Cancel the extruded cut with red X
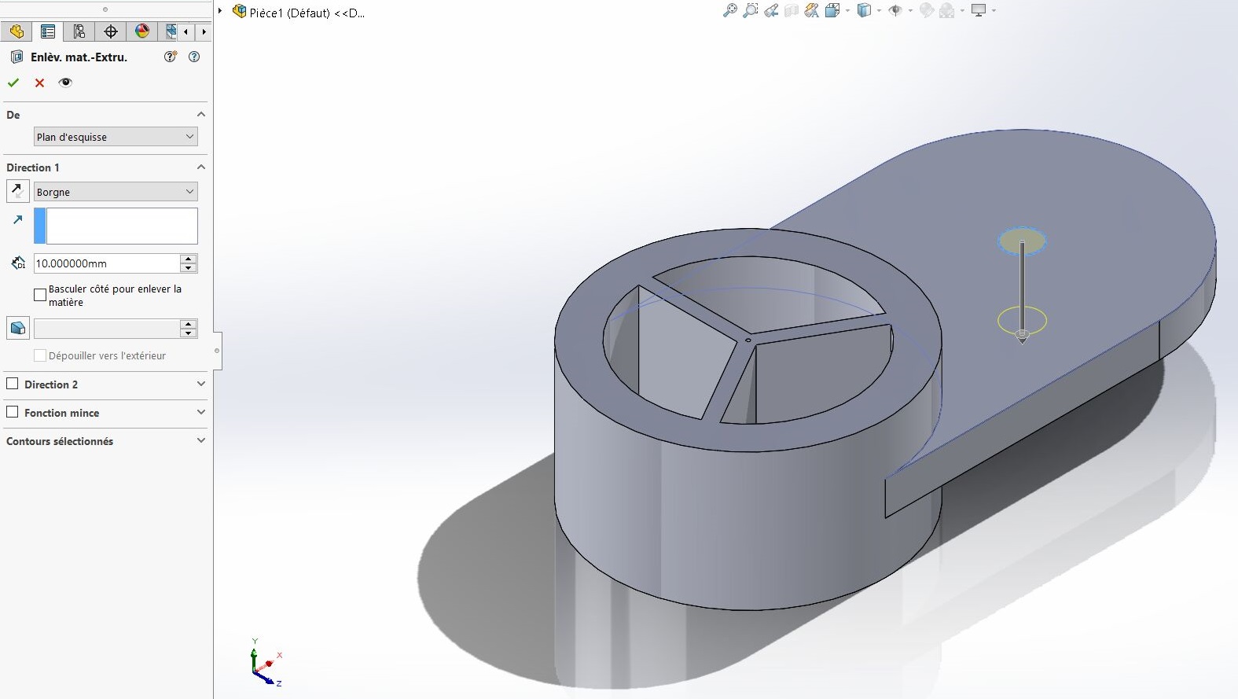 point(39,83)
